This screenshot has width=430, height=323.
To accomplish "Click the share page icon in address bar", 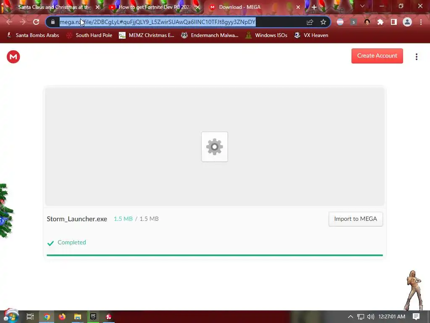I will pos(310,22).
